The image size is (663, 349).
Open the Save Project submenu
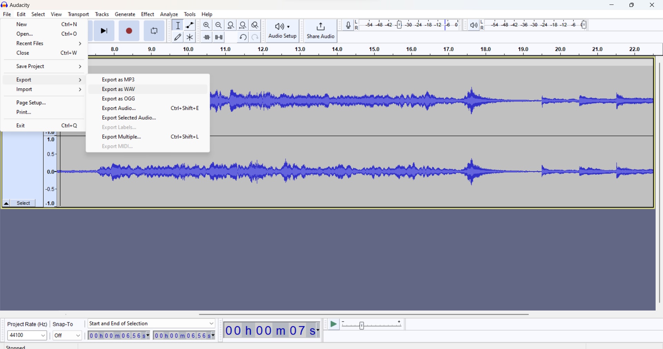pyautogui.click(x=44, y=66)
